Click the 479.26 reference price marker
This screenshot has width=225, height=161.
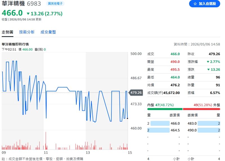point(136,93)
